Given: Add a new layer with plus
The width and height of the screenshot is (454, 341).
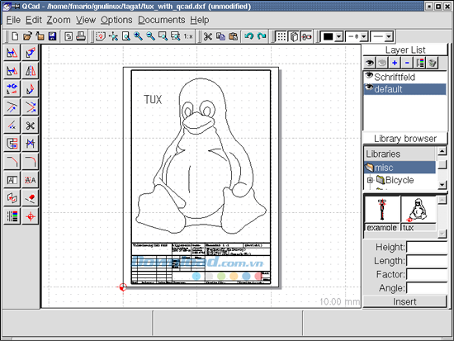Looking at the screenshot, I should click(x=395, y=63).
